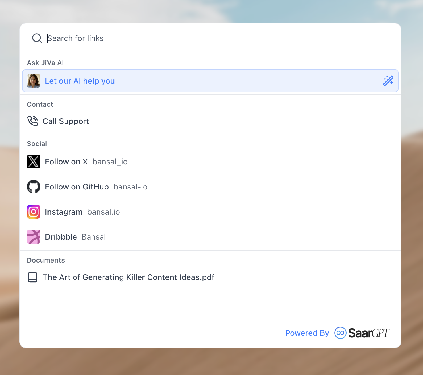Image resolution: width=423 pixels, height=375 pixels.
Task: Select the Documents section header
Action: pyautogui.click(x=46, y=260)
